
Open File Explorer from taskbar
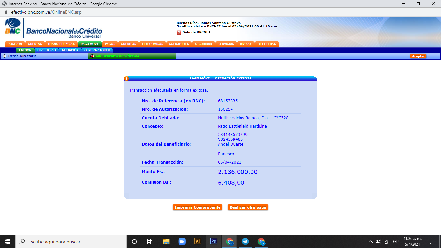166,242
